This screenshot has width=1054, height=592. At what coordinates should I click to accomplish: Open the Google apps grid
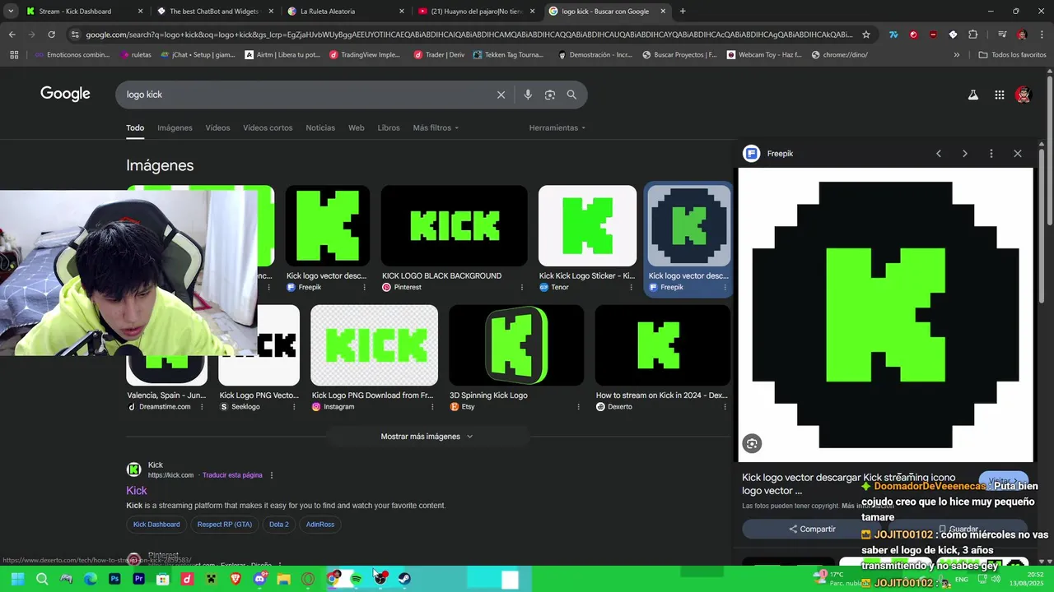click(999, 95)
